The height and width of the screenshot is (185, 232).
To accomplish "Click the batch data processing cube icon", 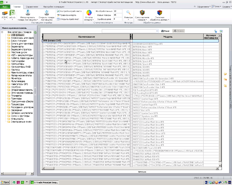I will 159,13.
